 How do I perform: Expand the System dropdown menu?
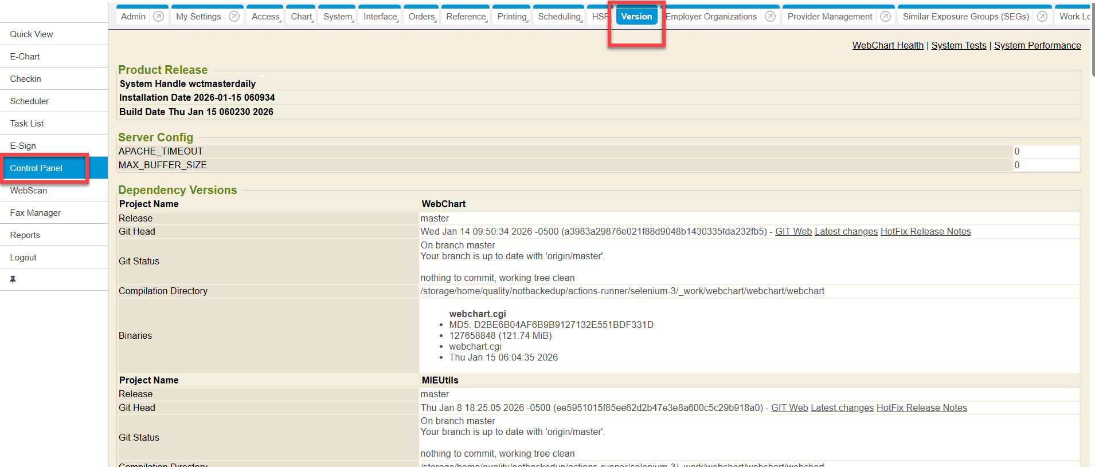click(338, 17)
